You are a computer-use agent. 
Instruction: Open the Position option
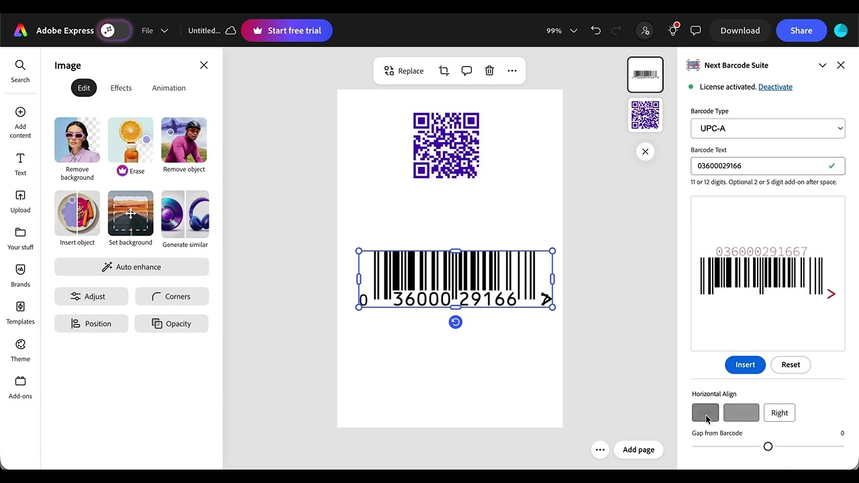coord(91,323)
